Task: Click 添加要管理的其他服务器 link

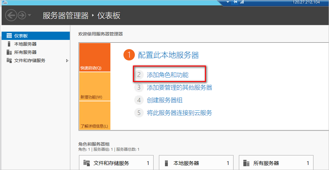Action: (179, 88)
